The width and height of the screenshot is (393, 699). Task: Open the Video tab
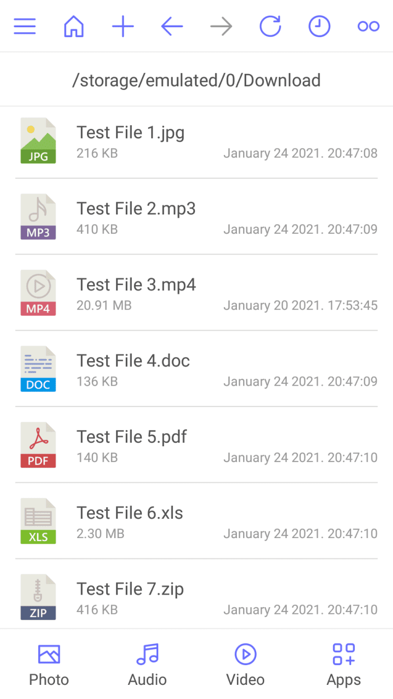click(245, 664)
